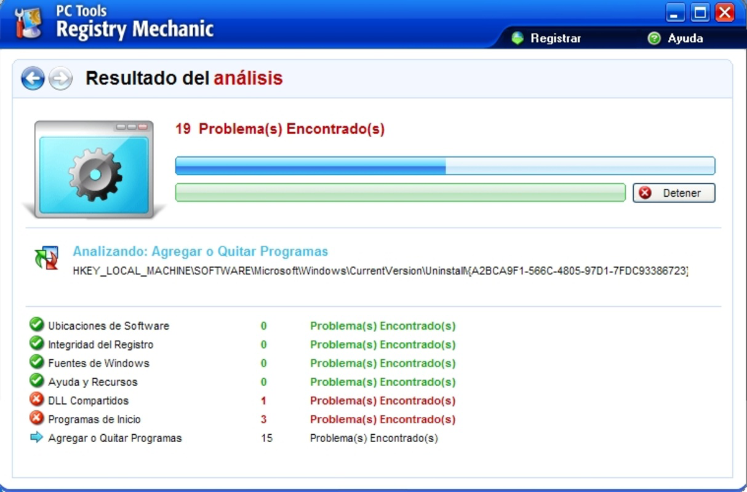Click the green section progress bar
Screen dimensions: 747x492
pos(401,192)
